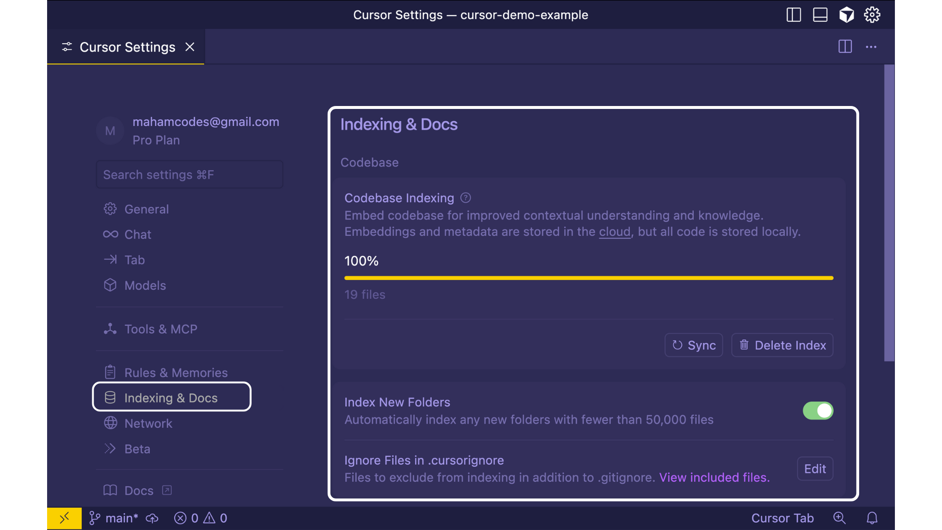Screen dimensions: 942x530
Task: Click the View included files link
Action: pos(714,477)
